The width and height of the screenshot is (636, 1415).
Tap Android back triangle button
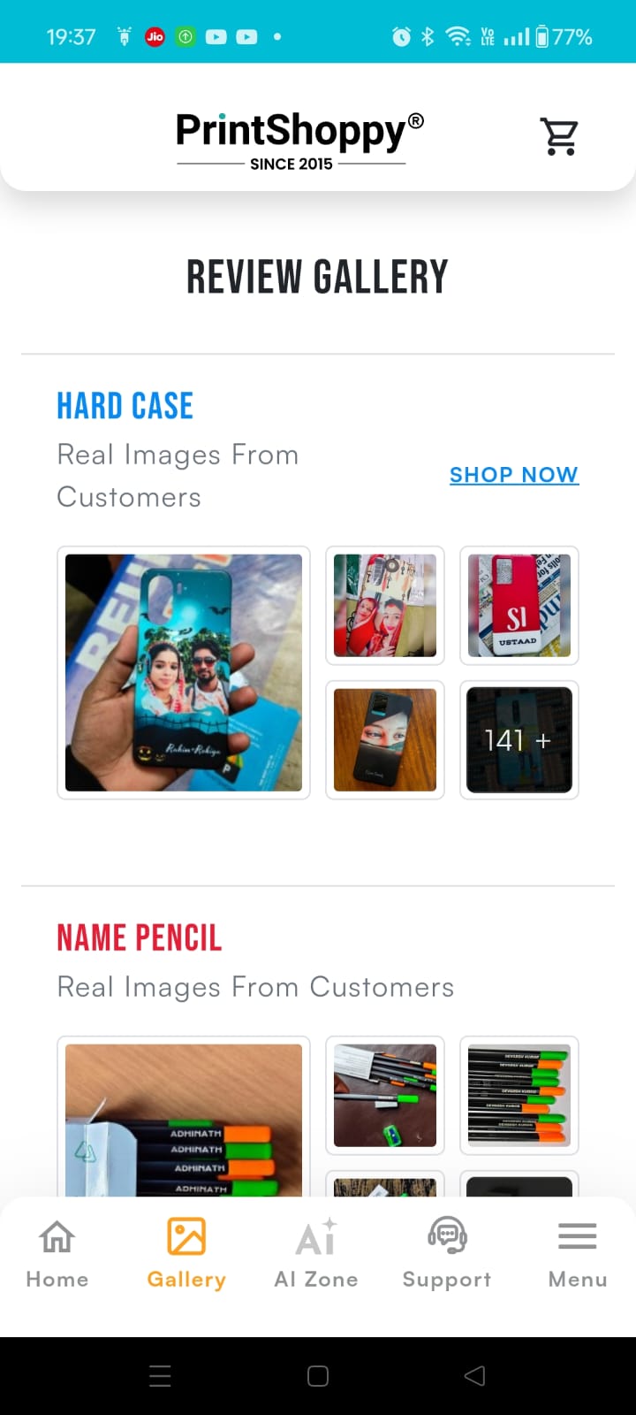coord(475,1375)
